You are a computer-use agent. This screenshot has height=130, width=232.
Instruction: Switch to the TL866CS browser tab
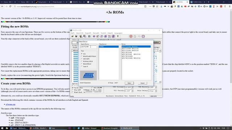click(x=198, y=2)
